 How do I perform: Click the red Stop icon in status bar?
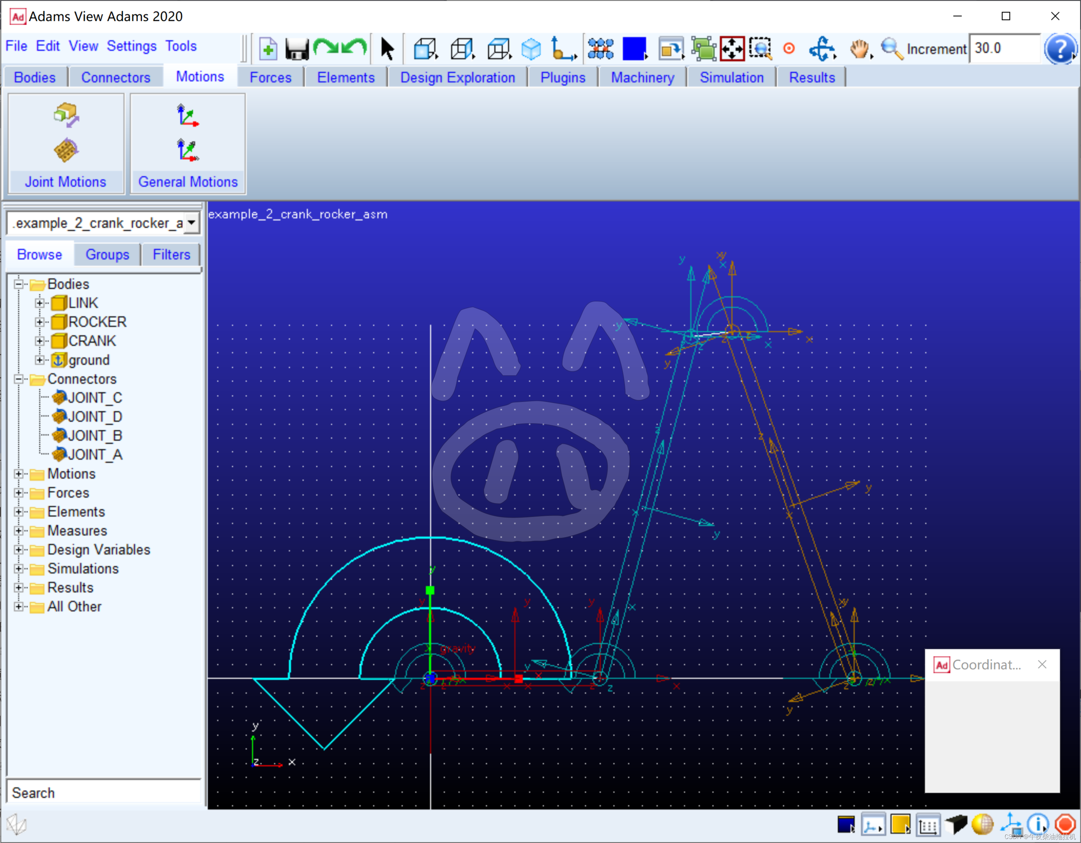click(x=1065, y=825)
